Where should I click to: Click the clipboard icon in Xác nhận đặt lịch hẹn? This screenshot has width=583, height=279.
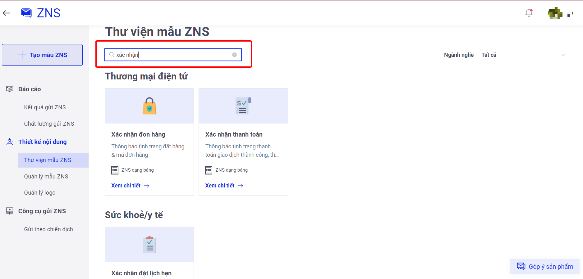coord(149,245)
